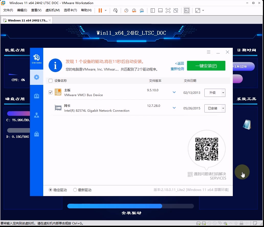This screenshot has width=264, height=227.
Task: Click the Intel(R) 82574L Gigabit Network Connection text
Action: pos(97,110)
